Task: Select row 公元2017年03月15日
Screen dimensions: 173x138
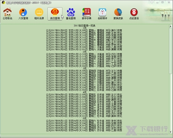Action: [x=84, y=80]
